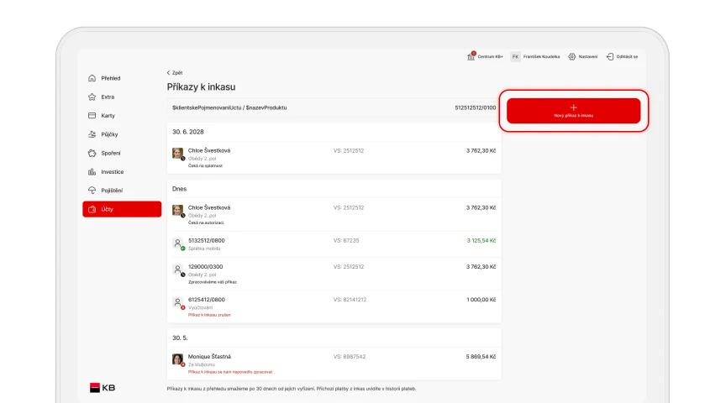Click plus icon in Nový příkaz k inkasu
This screenshot has width=726, height=403.
(x=574, y=107)
